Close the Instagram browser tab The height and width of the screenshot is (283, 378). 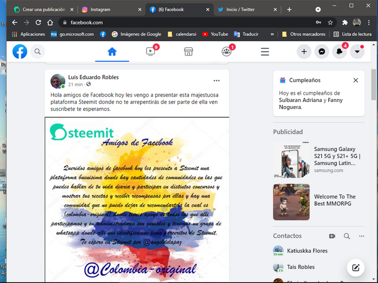point(139,9)
